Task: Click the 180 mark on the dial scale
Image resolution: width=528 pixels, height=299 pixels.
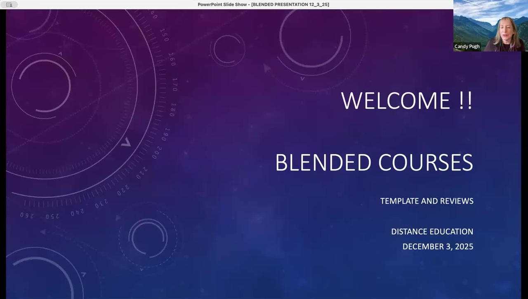Action: click(172, 110)
